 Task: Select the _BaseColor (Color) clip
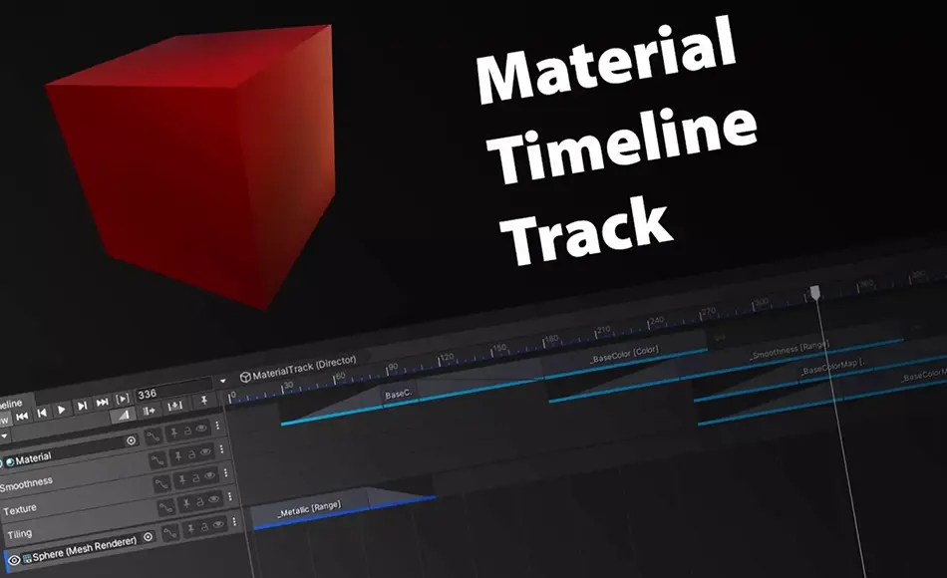pyautogui.click(x=624, y=354)
